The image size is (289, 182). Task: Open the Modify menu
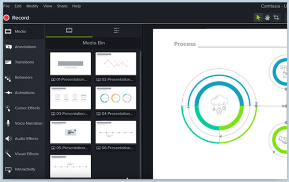(x=32, y=6)
